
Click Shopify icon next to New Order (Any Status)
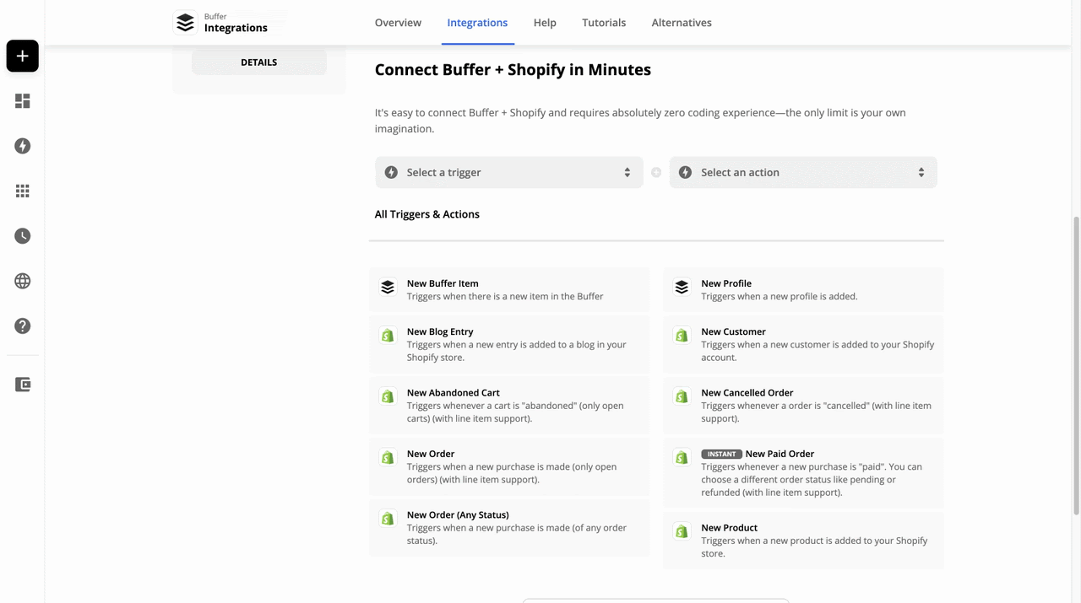[x=388, y=518]
